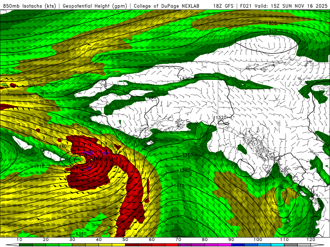Click the dark gray swatch starting at 110

[291, 245]
